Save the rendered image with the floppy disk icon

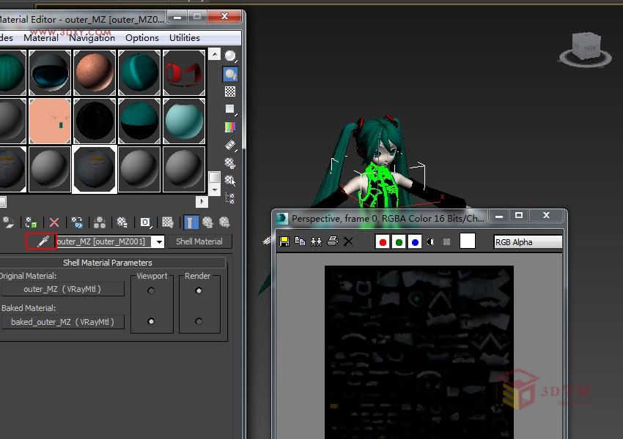(x=284, y=241)
